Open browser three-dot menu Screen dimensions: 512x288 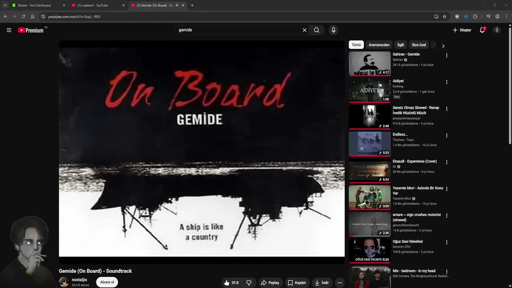coord(506,16)
